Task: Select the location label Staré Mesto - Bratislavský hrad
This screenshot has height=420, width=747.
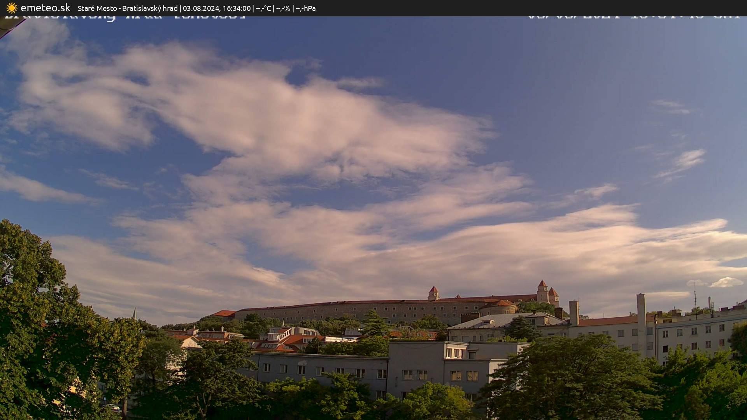Action: 128,7
